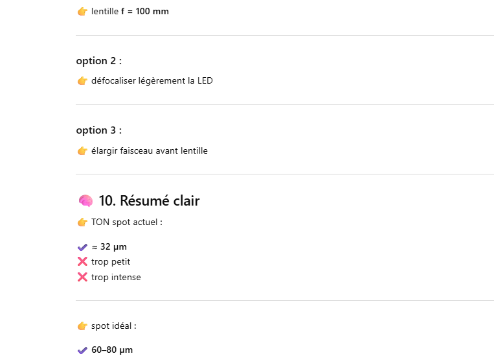Click the pointing hand emoji beside "lentille f = 100 mm"

[x=82, y=12]
